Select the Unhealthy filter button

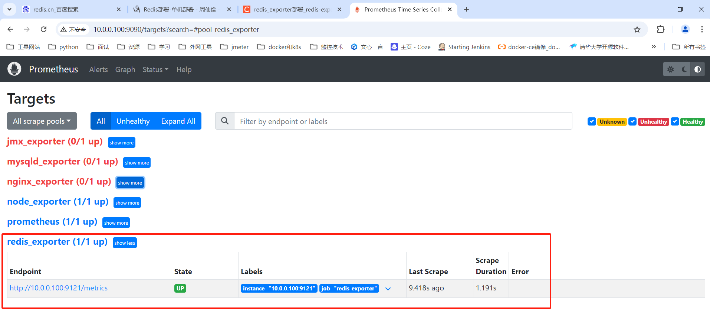133,121
